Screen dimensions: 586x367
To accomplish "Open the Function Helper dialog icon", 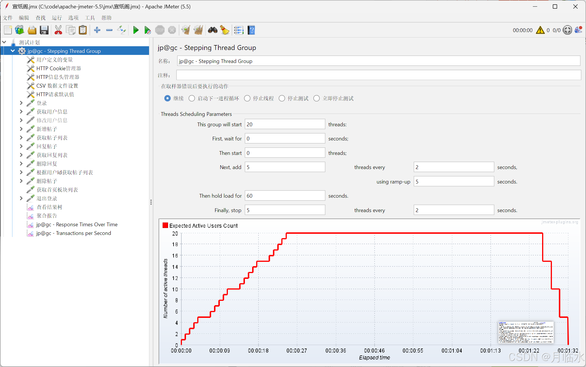I will tap(239, 30).
